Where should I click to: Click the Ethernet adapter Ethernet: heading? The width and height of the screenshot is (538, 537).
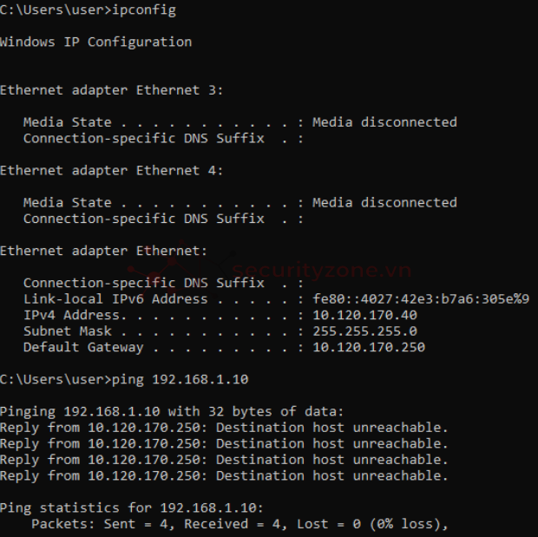[x=103, y=251]
